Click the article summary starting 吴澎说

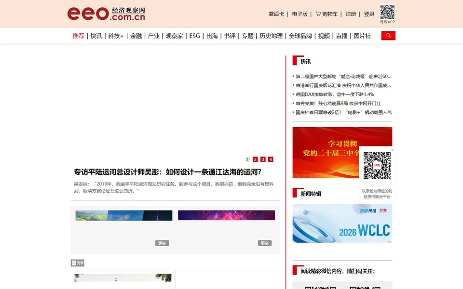174,187
